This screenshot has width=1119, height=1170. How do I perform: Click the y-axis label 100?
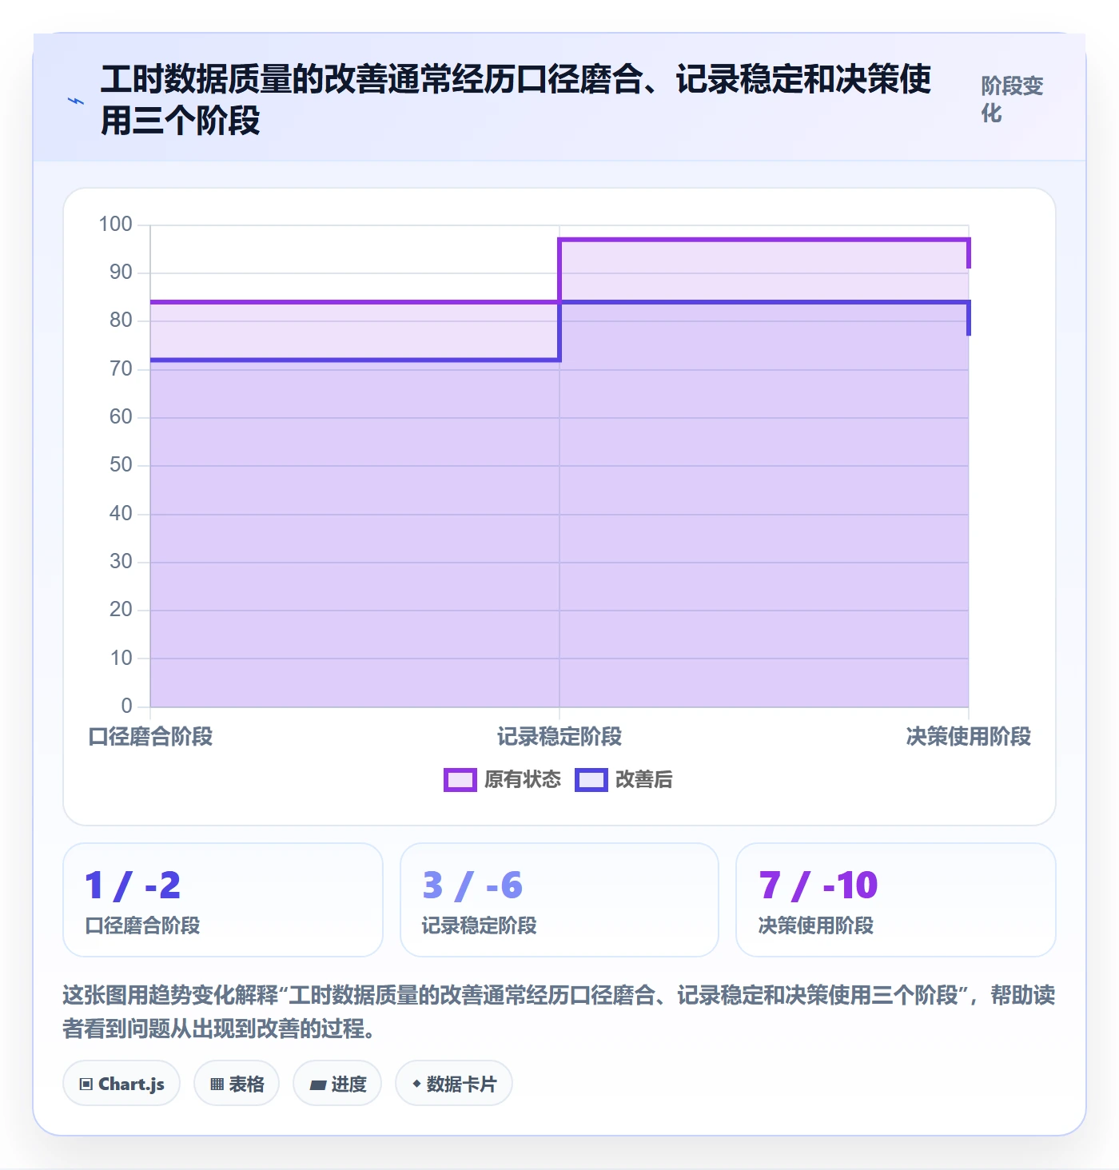[115, 224]
